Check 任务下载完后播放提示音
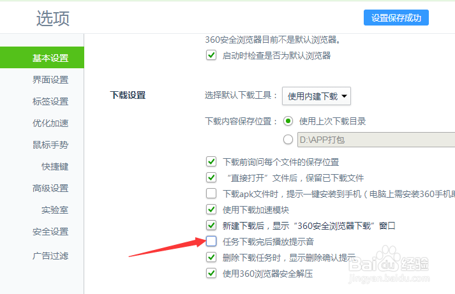The image size is (455, 294). coord(211,241)
